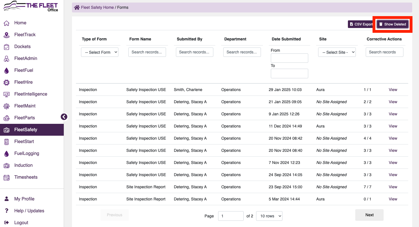Go to the Next page
This screenshot has height=227, width=419.
[x=369, y=215]
